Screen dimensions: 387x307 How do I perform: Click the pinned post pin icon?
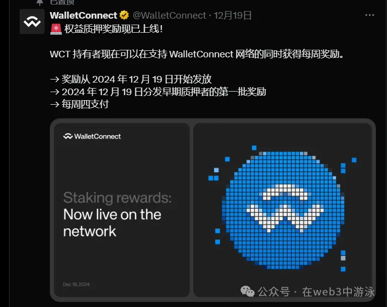(x=40, y=2)
